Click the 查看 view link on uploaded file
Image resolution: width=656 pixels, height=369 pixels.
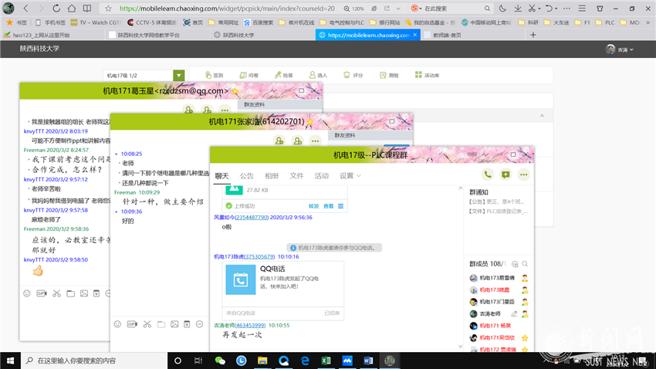[328, 206]
